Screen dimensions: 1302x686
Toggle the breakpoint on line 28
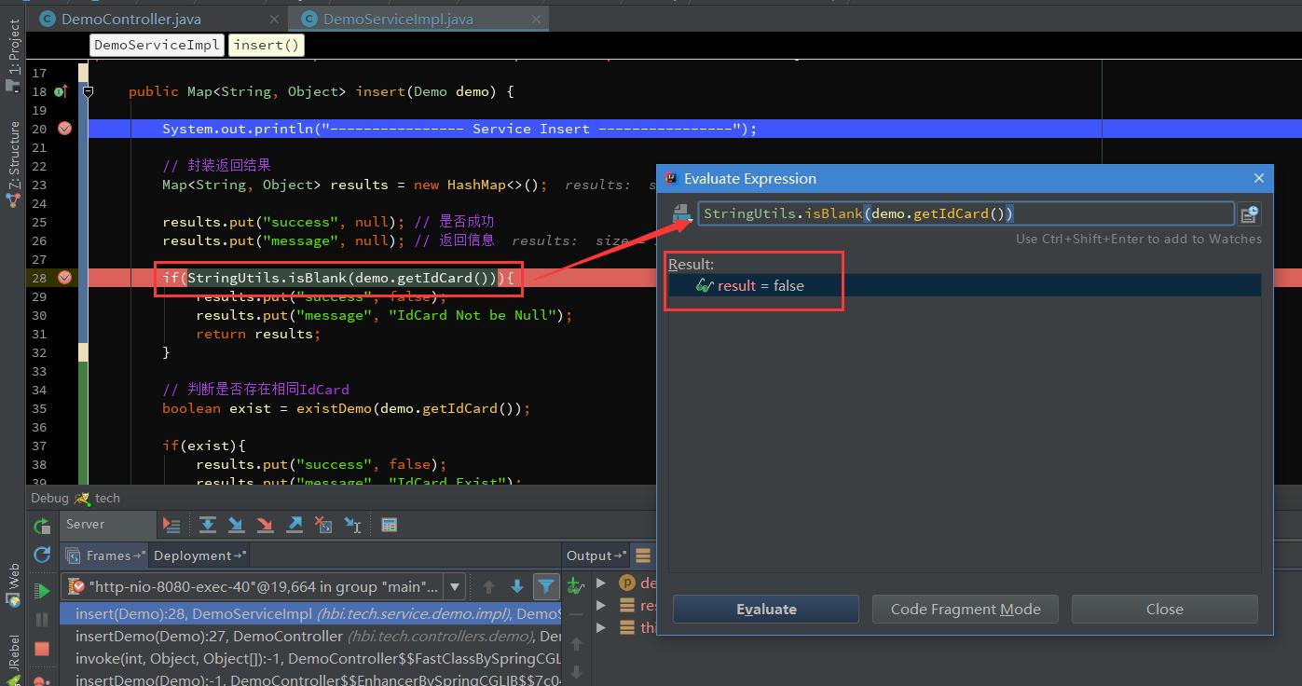tap(63, 278)
